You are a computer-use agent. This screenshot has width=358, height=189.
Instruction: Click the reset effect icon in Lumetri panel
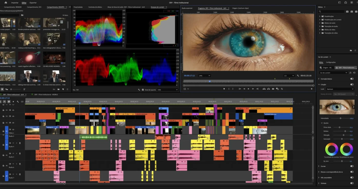coord(355,73)
